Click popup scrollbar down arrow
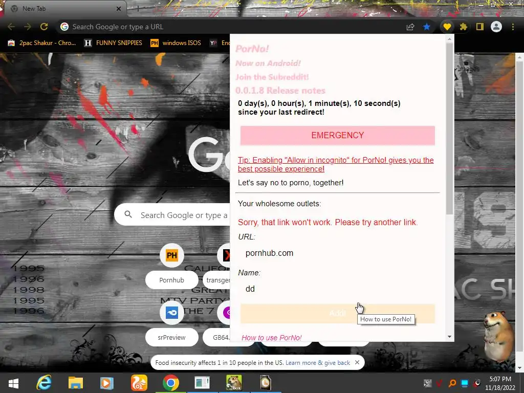Image resolution: width=524 pixels, height=393 pixels. click(x=449, y=337)
